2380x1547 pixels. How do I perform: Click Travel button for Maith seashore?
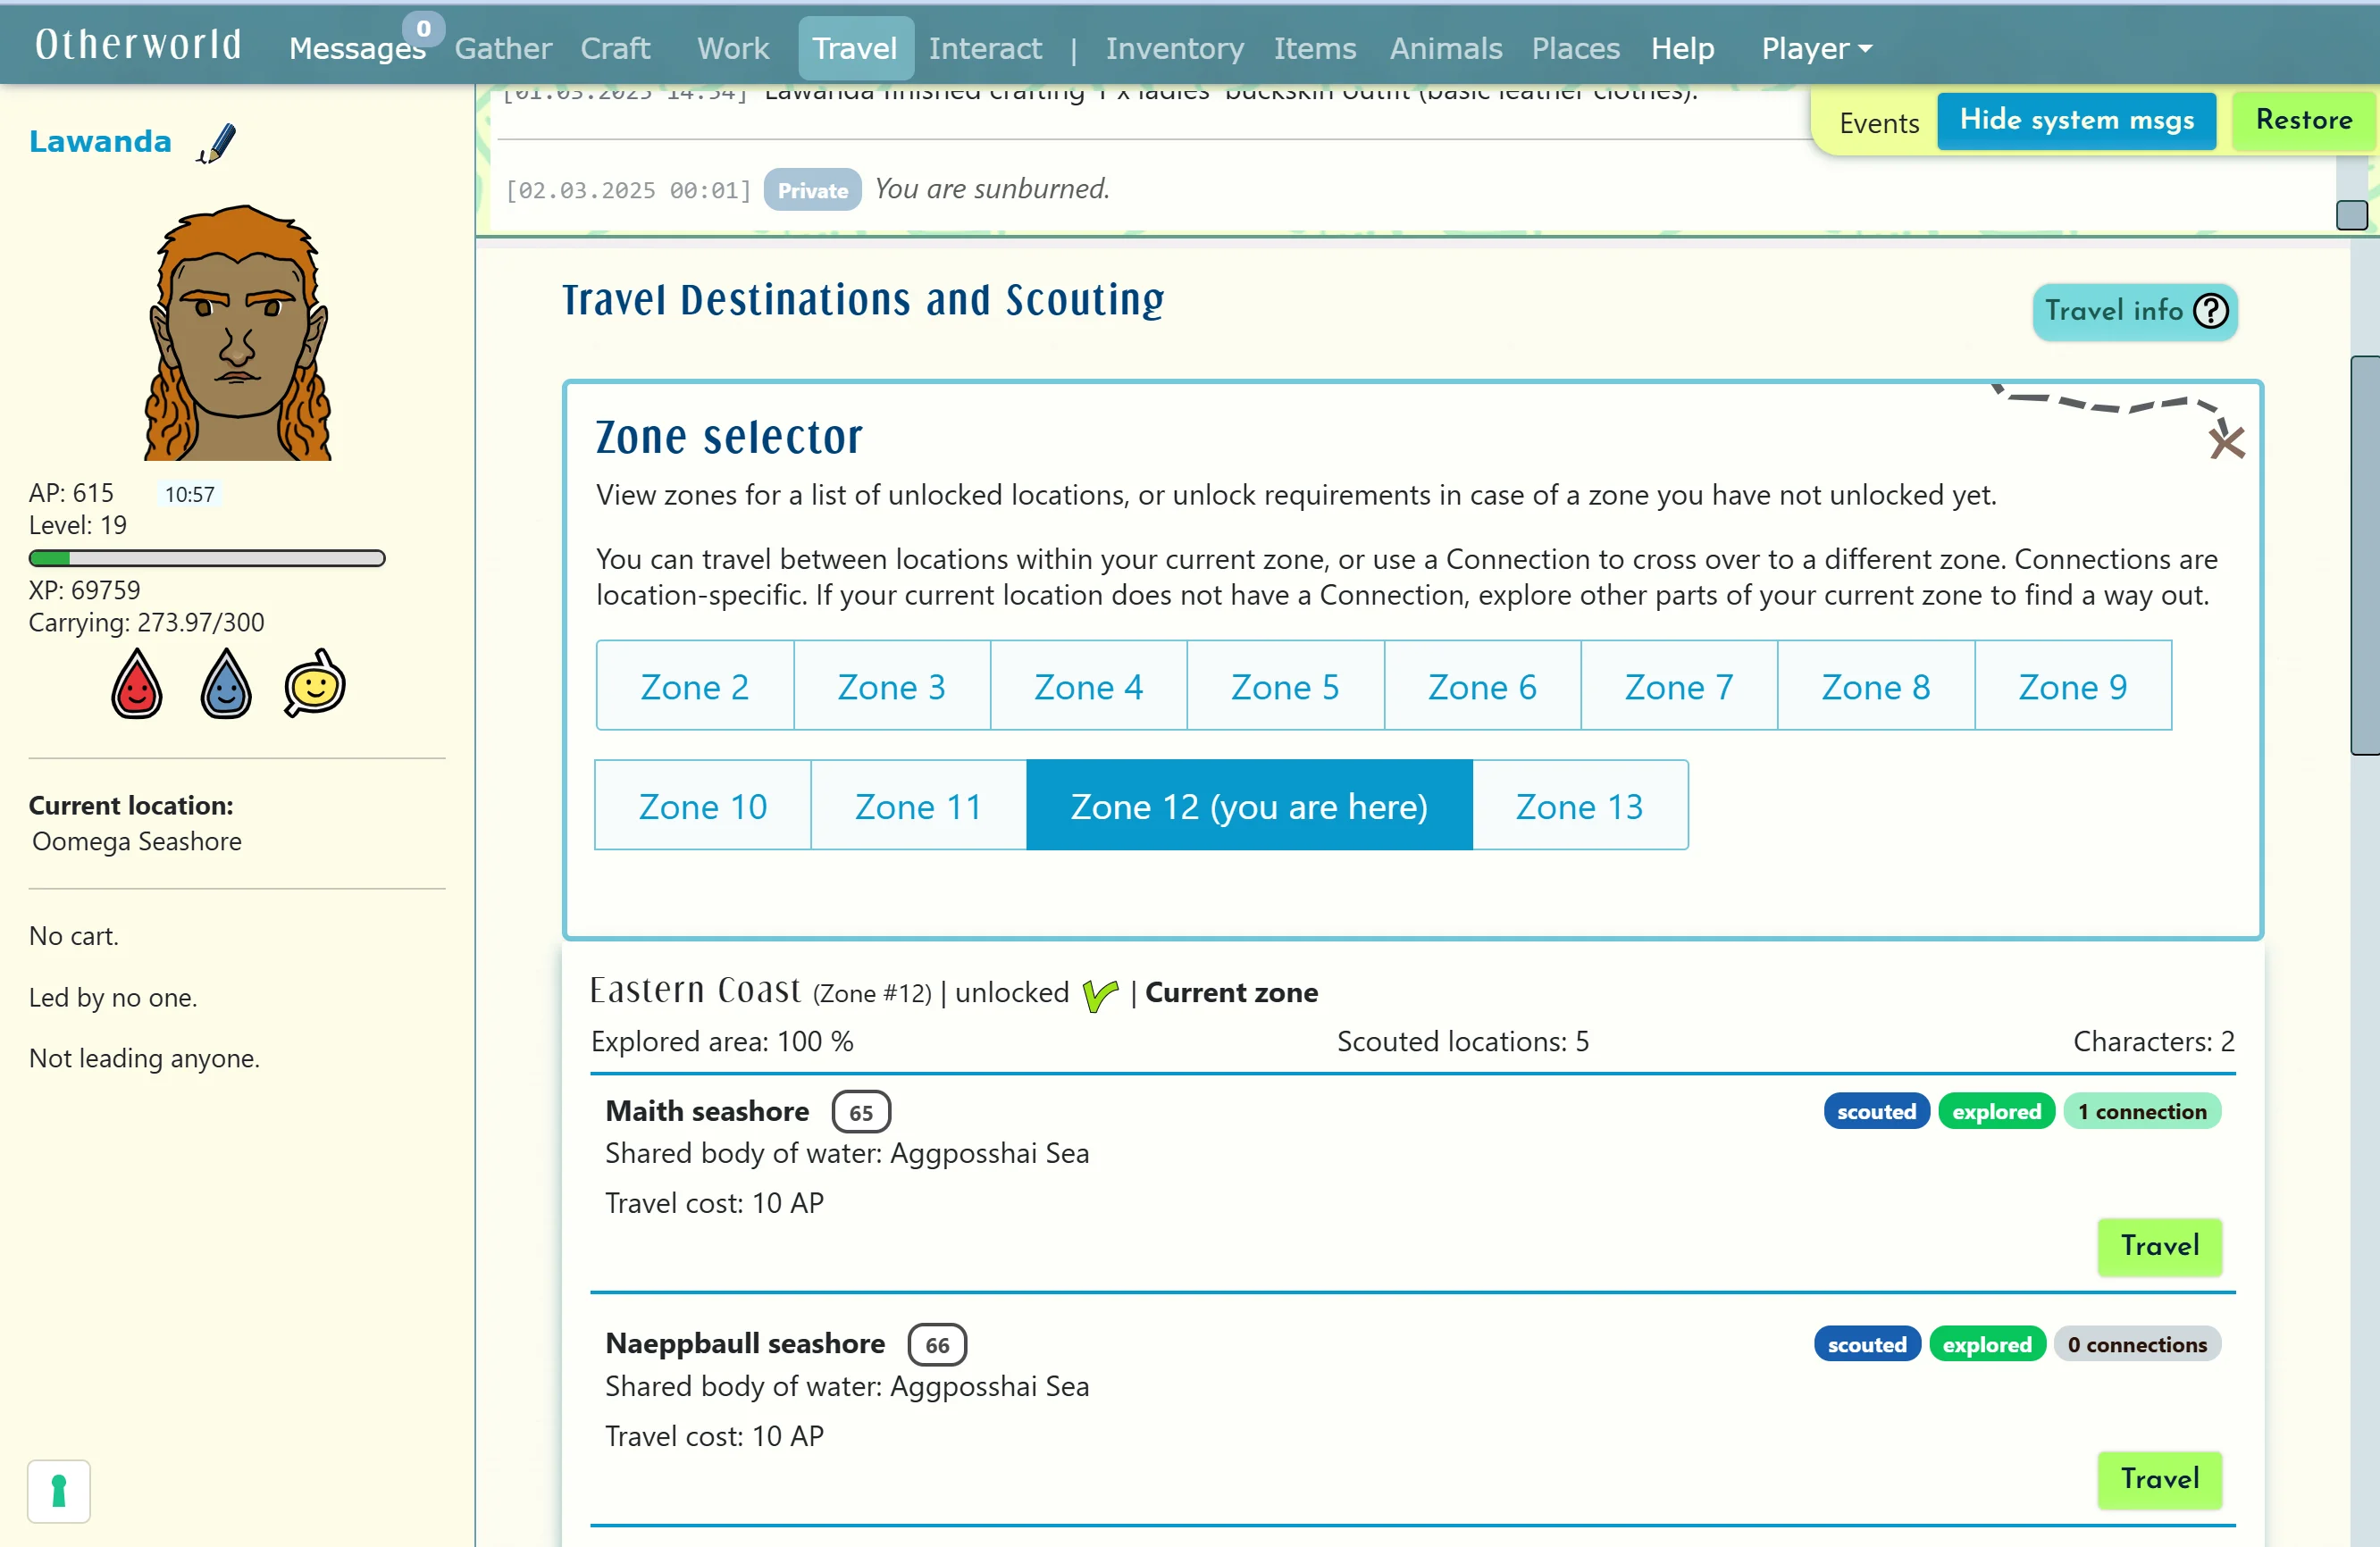(2159, 1245)
